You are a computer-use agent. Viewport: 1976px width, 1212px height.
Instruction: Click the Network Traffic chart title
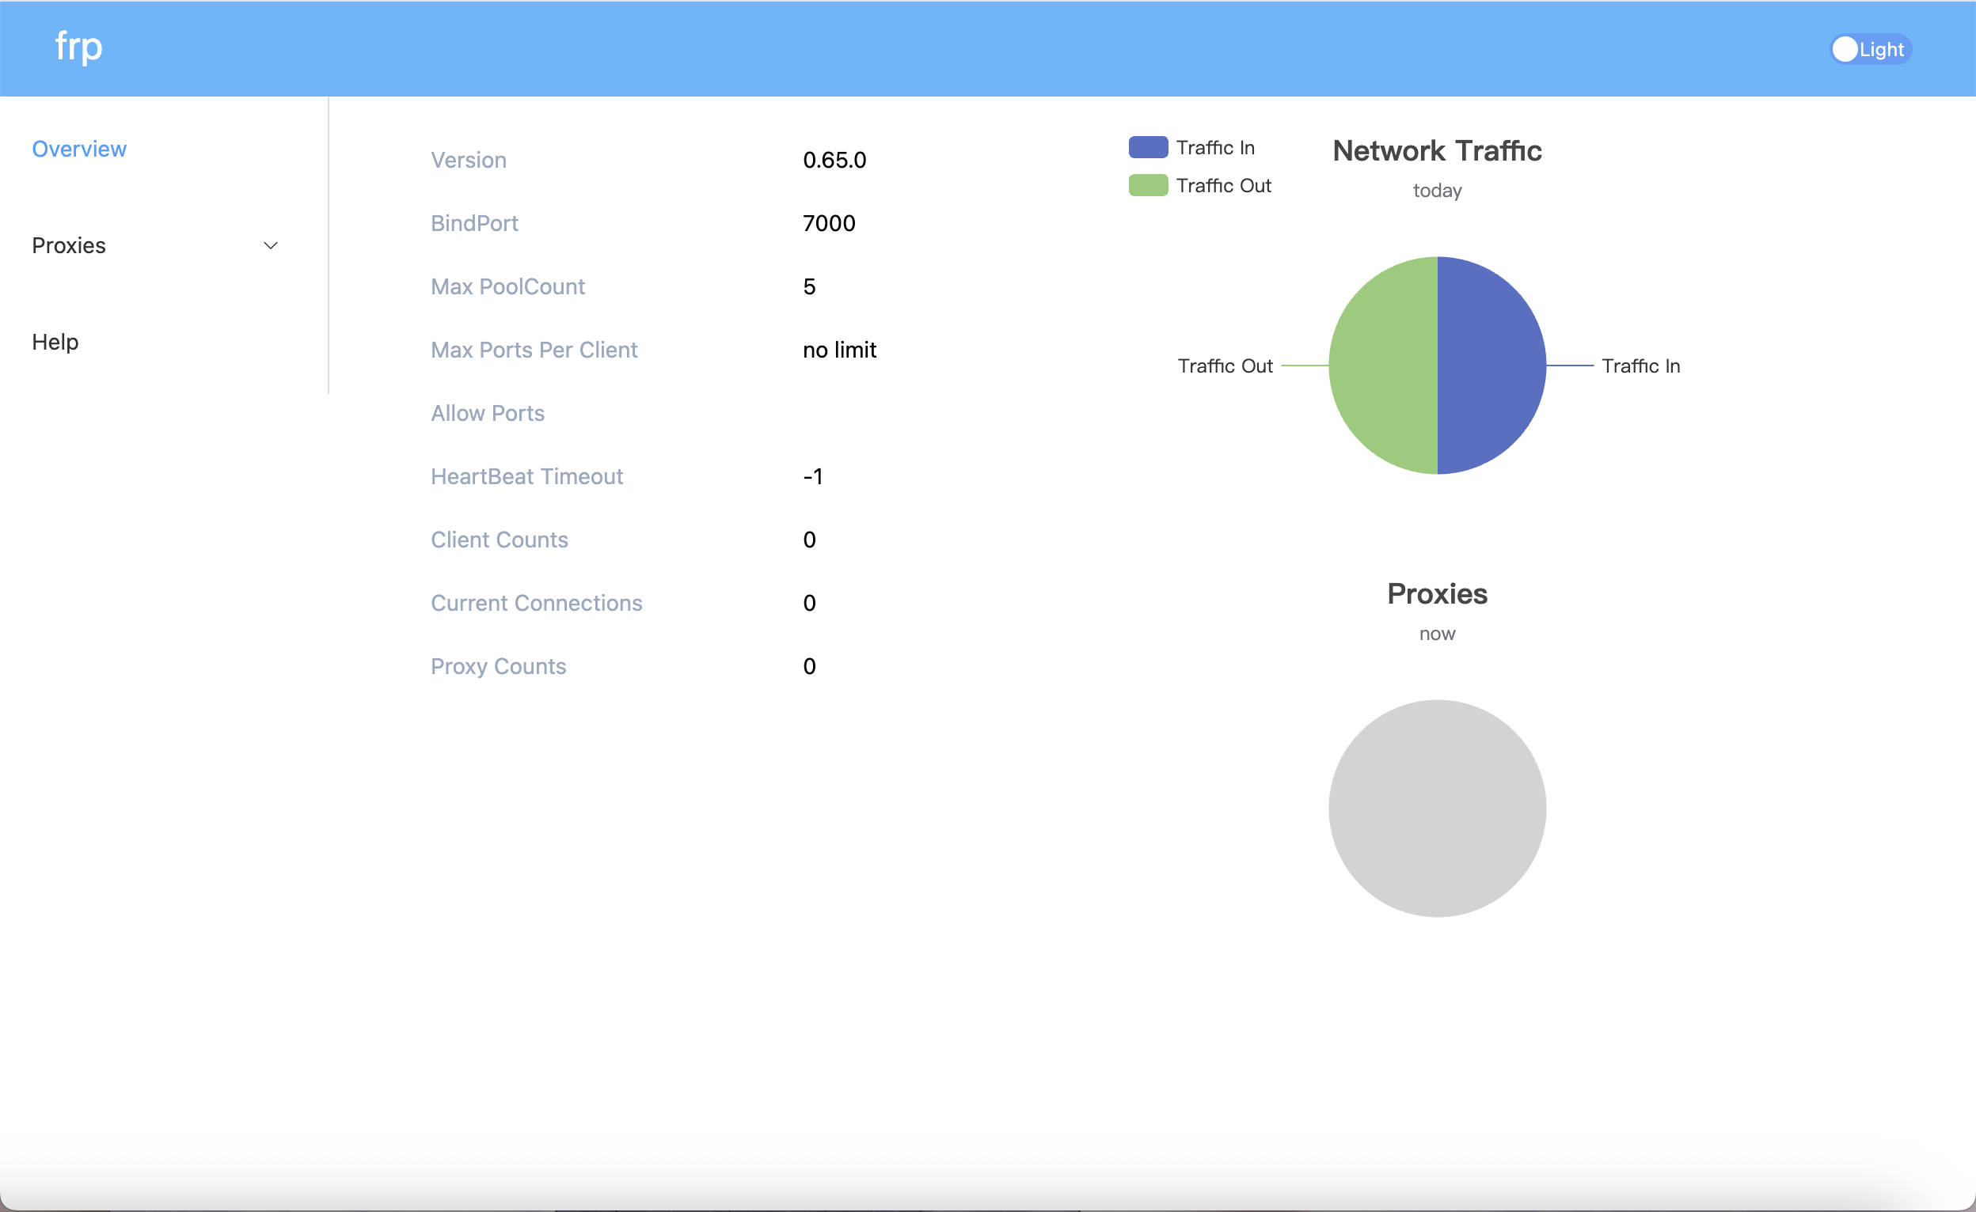(1437, 150)
